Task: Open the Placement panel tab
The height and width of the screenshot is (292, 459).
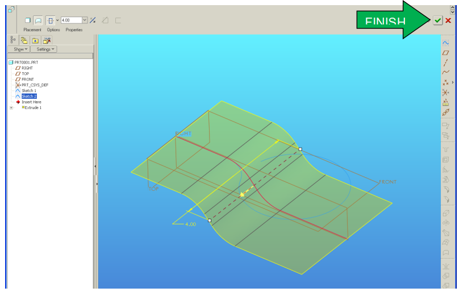Action: tap(32, 30)
